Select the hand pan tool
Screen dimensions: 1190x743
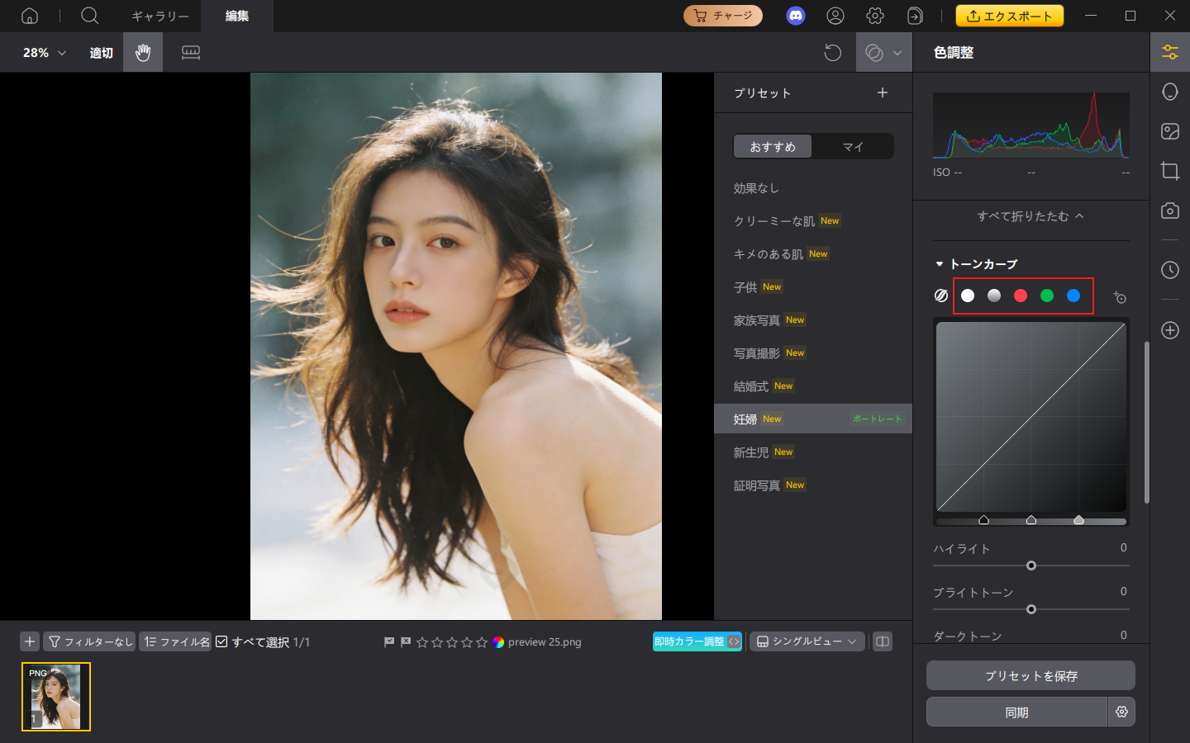pos(143,53)
